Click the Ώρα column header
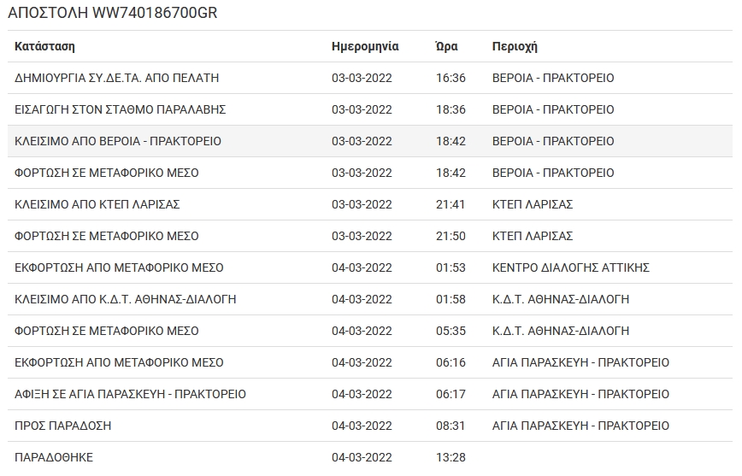742x476 pixels. click(445, 46)
